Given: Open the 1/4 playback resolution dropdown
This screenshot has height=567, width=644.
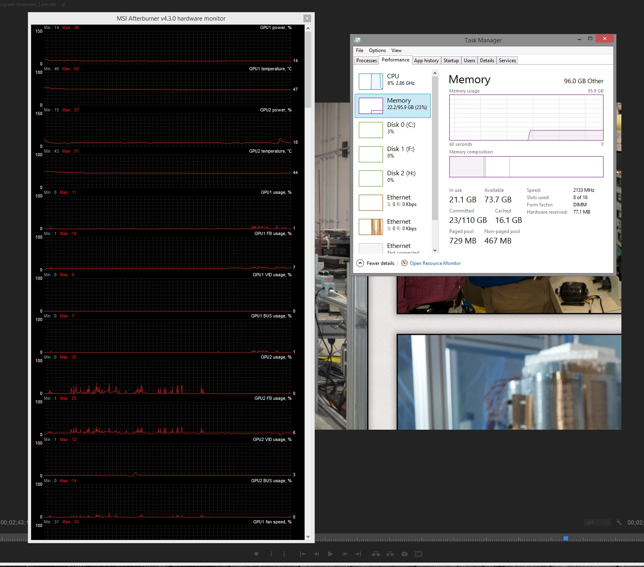Looking at the screenshot, I should click(x=597, y=522).
